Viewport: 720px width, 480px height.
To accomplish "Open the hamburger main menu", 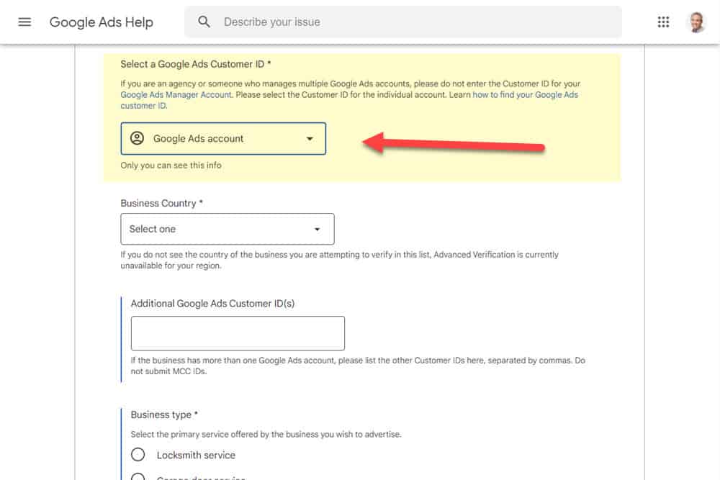I will tap(24, 22).
